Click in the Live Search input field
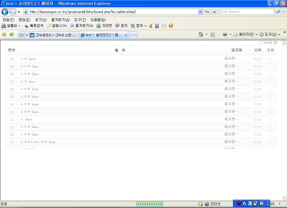287x208 pixels. [x=247, y=12]
